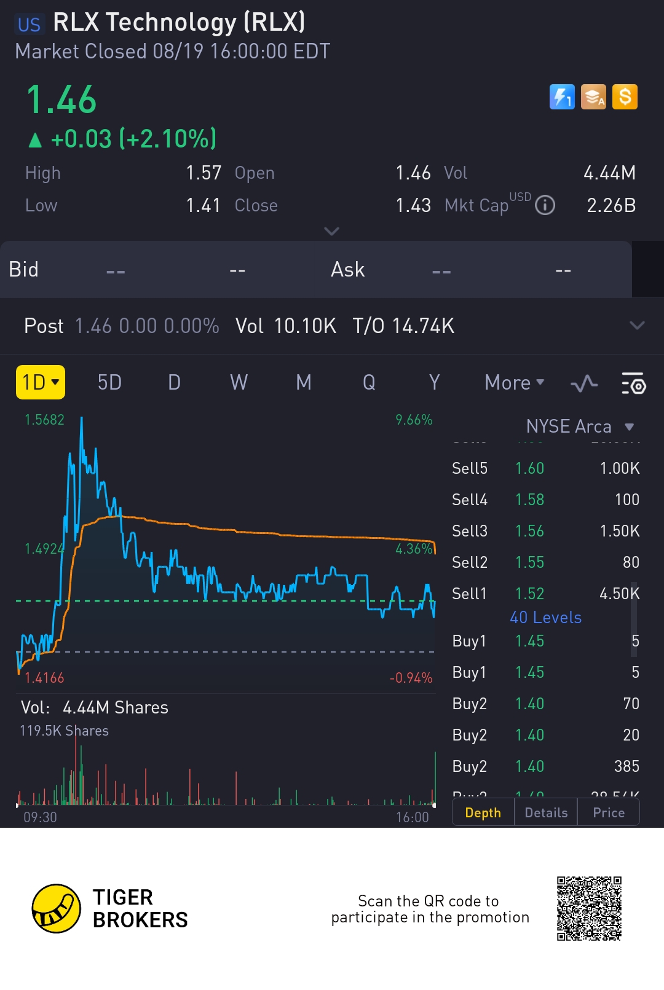664x990 pixels.
Task: Tap the Bid label
Action: [x=24, y=269]
